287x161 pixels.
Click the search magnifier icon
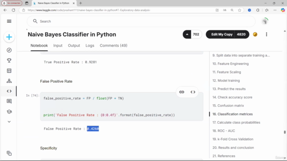point(35,21)
